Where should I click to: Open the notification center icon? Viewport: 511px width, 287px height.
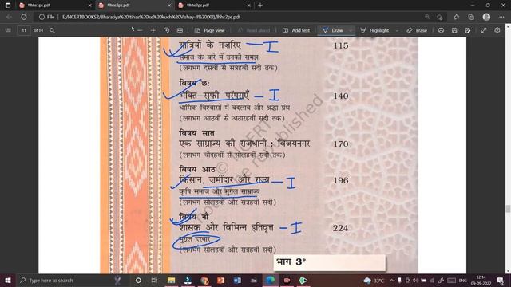(x=501, y=280)
